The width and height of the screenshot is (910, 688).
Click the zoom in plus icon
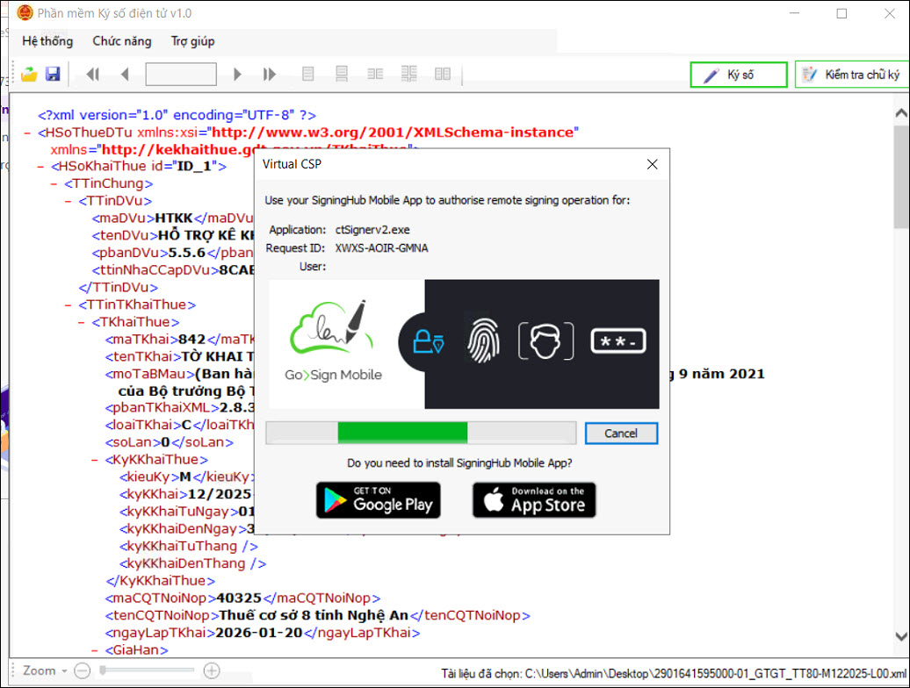click(212, 670)
